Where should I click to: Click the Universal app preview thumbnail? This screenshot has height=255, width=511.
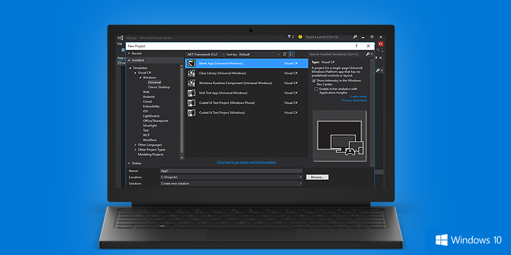tap(340, 136)
